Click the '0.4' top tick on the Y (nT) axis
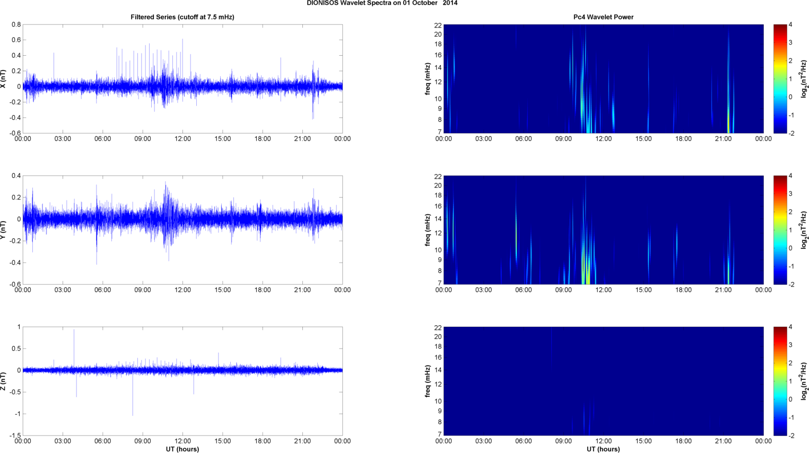The width and height of the screenshot is (809, 453). [x=16, y=176]
